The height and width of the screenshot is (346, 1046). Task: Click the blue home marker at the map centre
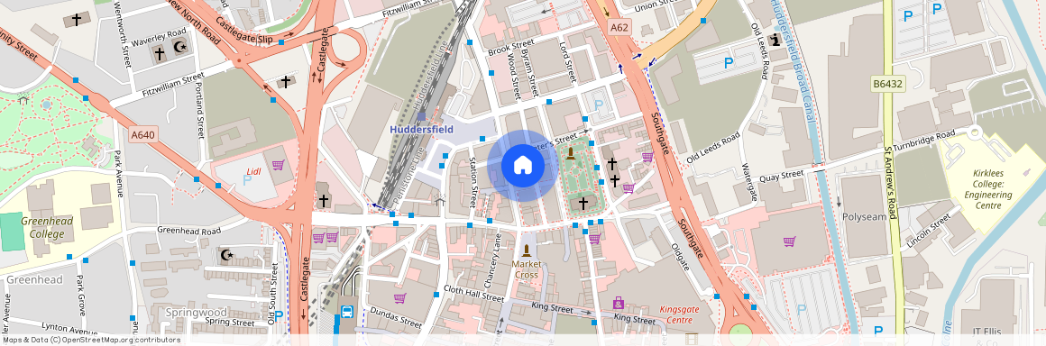522,166
